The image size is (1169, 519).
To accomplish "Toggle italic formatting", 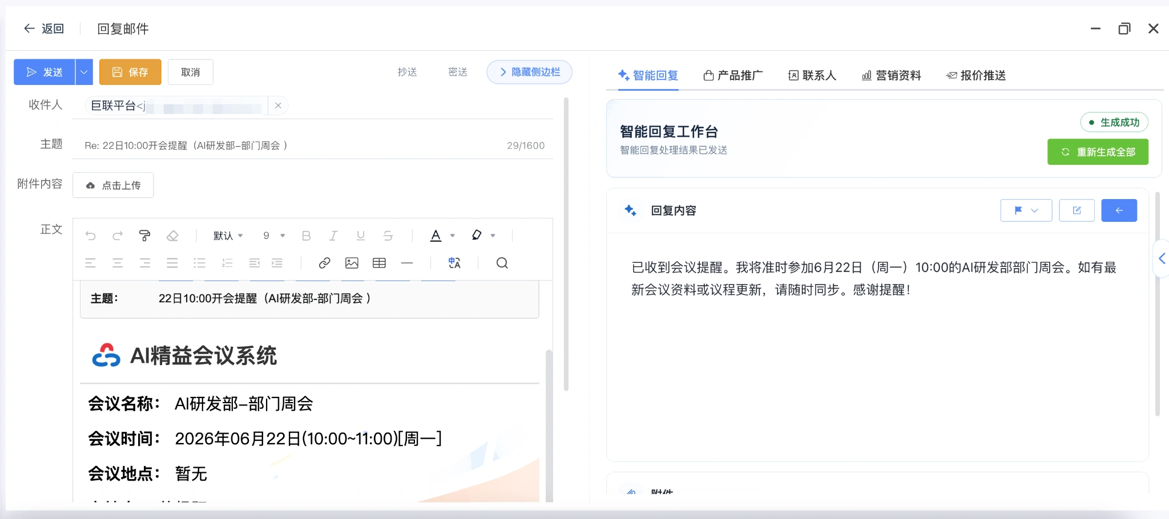I will 333,236.
